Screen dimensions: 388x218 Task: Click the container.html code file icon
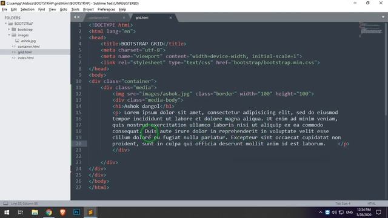13,47
